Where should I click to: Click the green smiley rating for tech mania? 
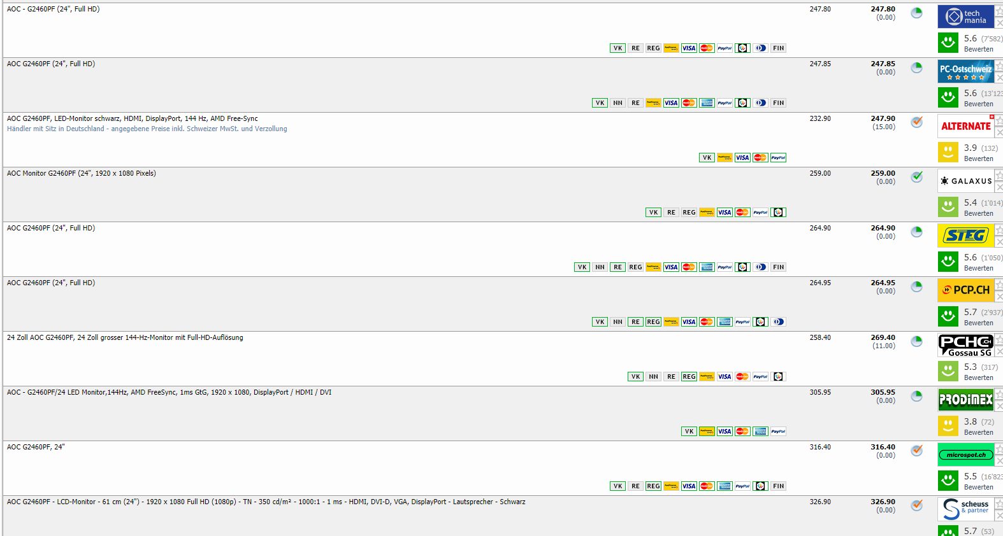click(948, 43)
